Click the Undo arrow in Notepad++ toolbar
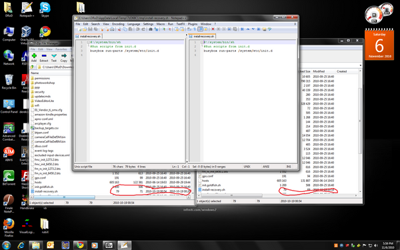Viewport: 400px width, 250px height. 137,29
